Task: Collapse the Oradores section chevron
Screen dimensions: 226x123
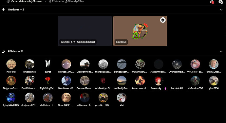Action: (221, 10)
